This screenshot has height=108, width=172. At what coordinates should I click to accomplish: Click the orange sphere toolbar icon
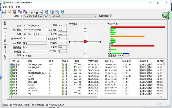tap(15, 12)
